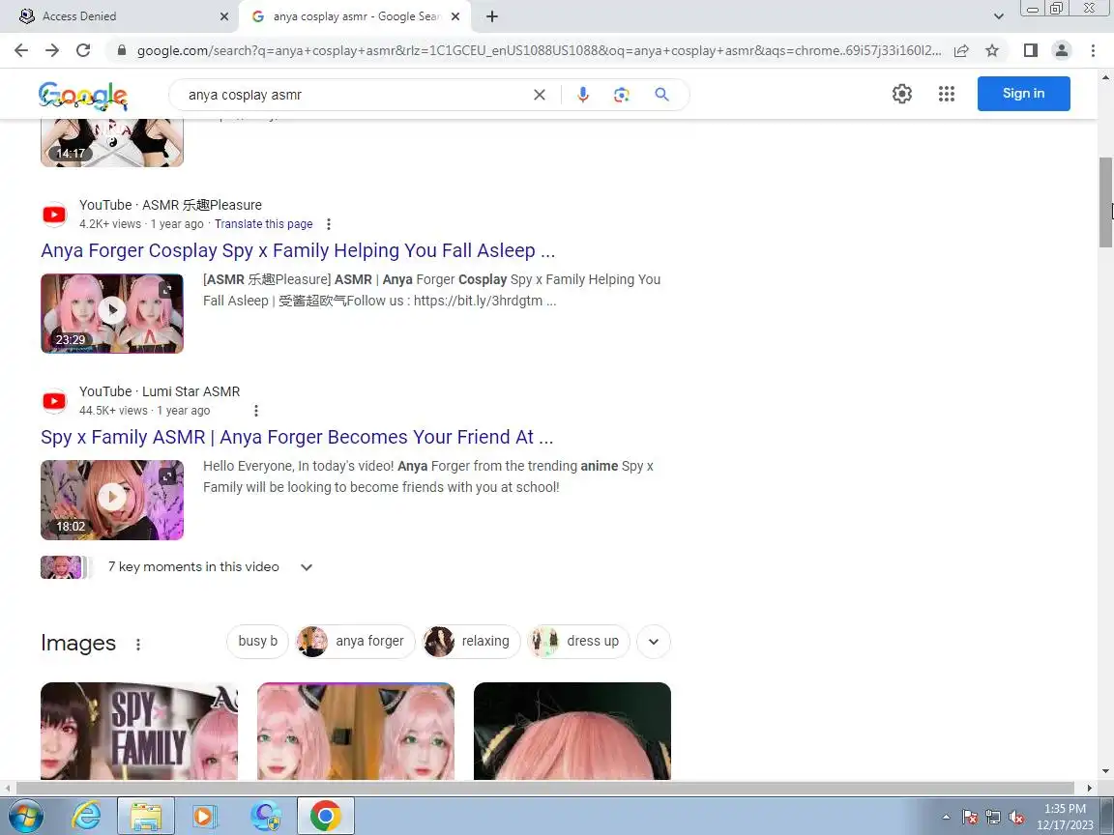This screenshot has height=835, width=1114.
Task: Click the Chrome taskbar button
Action: 325,816
